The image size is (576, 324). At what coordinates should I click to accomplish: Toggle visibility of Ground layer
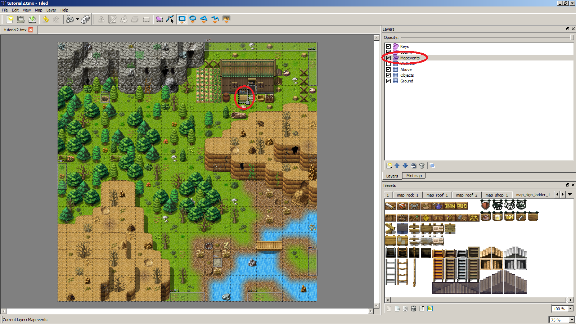[388, 81]
